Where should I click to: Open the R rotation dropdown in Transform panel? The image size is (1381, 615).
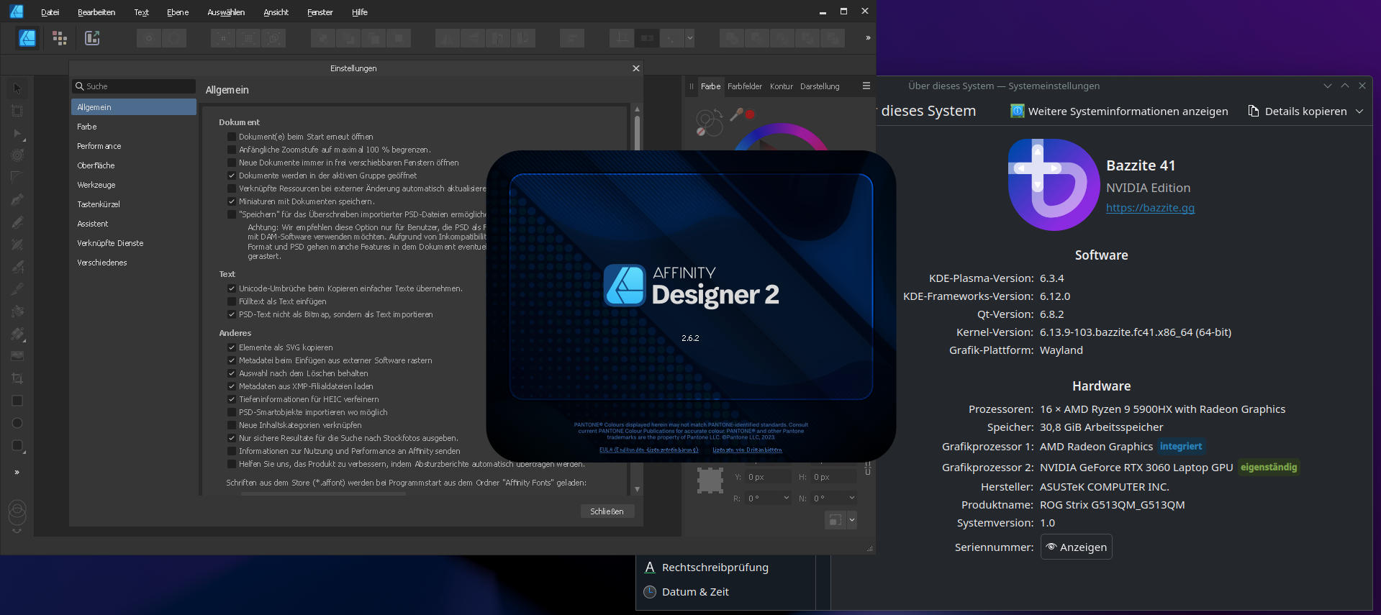click(785, 498)
